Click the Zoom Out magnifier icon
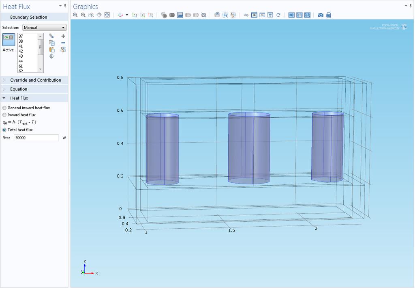This screenshot has height=288, width=415. [x=83, y=15]
